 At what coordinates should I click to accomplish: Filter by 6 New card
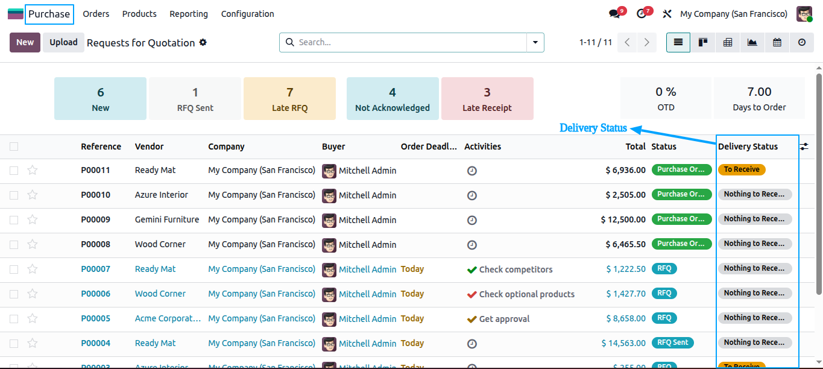tap(100, 98)
